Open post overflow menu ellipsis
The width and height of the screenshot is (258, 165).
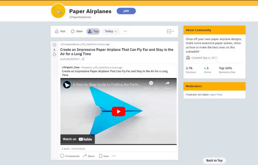click(114, 156)
